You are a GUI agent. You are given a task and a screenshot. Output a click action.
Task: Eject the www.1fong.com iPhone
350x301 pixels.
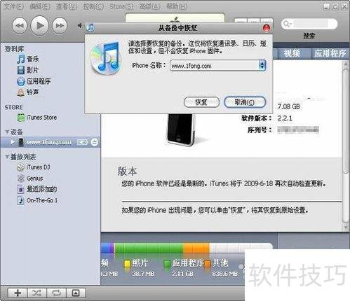pyautogui.click(x=95, y=142)
